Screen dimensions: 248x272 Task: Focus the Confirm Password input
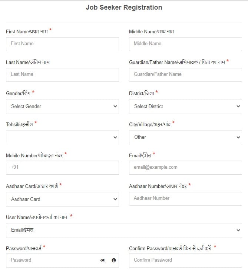click(x=185, y=260)
